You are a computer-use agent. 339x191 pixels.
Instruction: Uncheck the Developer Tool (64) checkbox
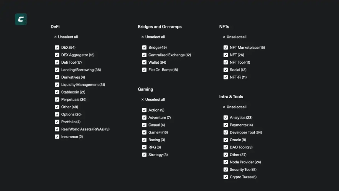point(226,132)
